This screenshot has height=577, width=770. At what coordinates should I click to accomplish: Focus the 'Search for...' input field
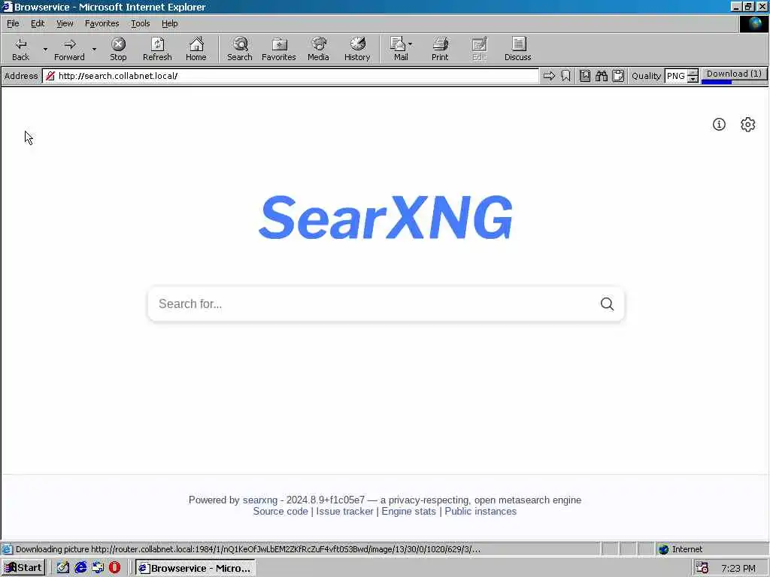[x=373, y=304]
